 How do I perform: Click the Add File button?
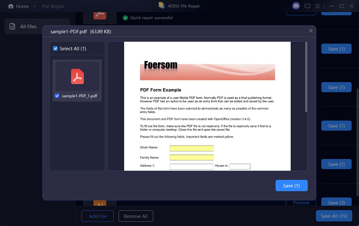[x=98, y=216]
